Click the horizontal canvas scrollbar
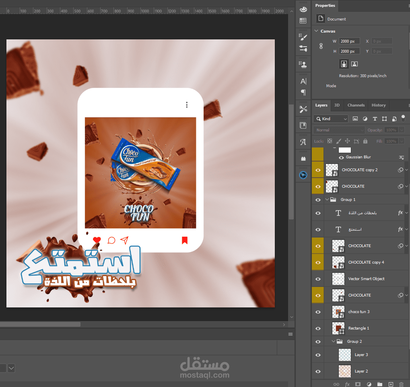Screen dimensions: 410x387 [40, 324]
